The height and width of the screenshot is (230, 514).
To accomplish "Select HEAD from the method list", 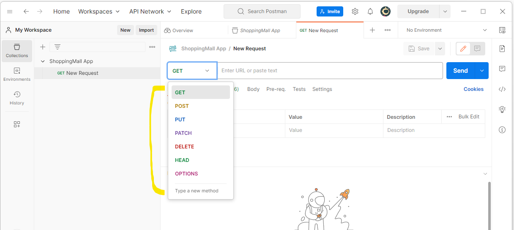I will [x=201, y=160].
